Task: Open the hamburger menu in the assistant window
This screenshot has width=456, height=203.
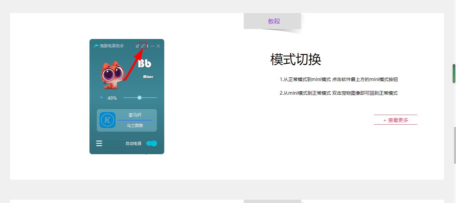Action: (x=99, y=143)
